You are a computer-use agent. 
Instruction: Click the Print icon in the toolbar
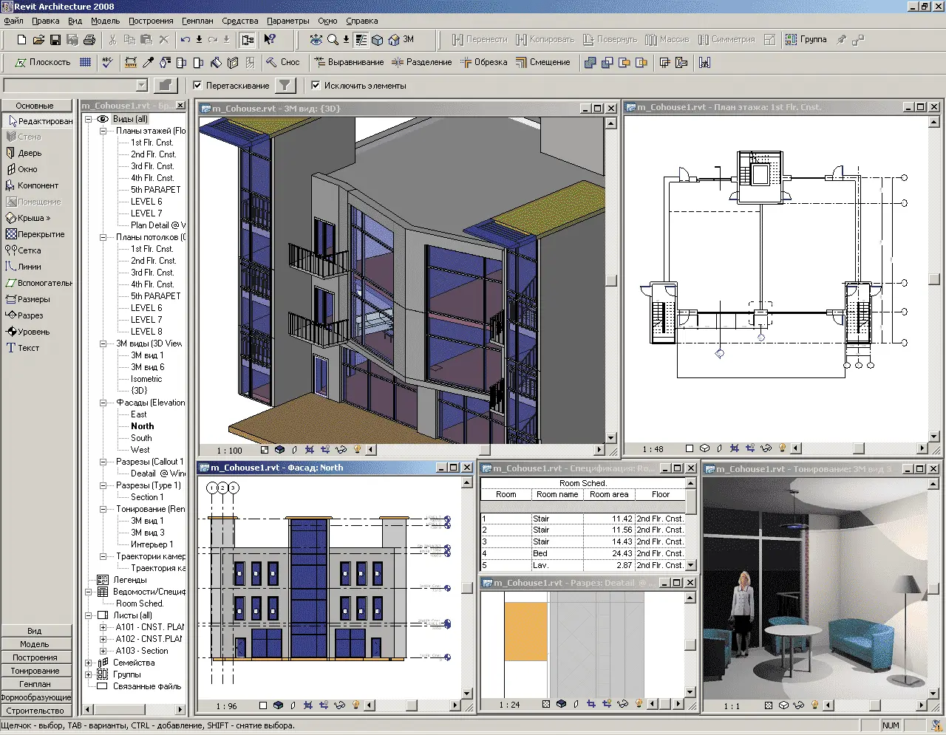point(89,40)
